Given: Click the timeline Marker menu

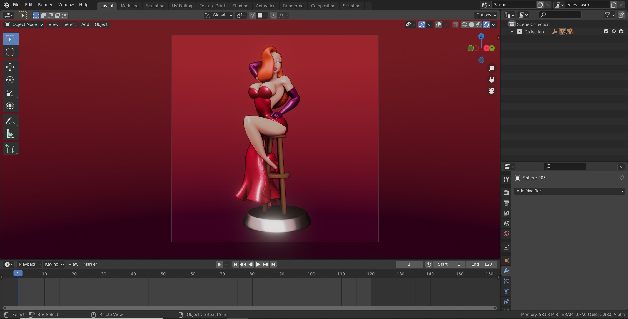Looking at the screenshot, I should point(90,264).
